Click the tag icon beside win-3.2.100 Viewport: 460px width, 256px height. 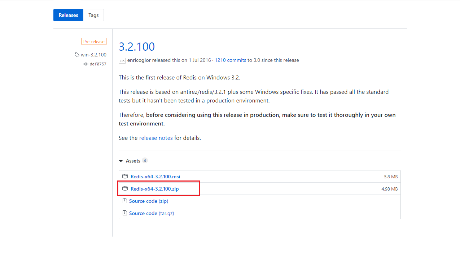[77, 55]
